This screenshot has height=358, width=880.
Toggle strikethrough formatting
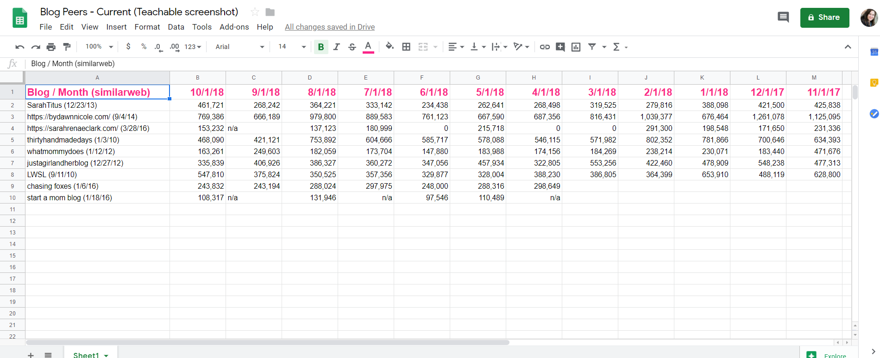352,47
